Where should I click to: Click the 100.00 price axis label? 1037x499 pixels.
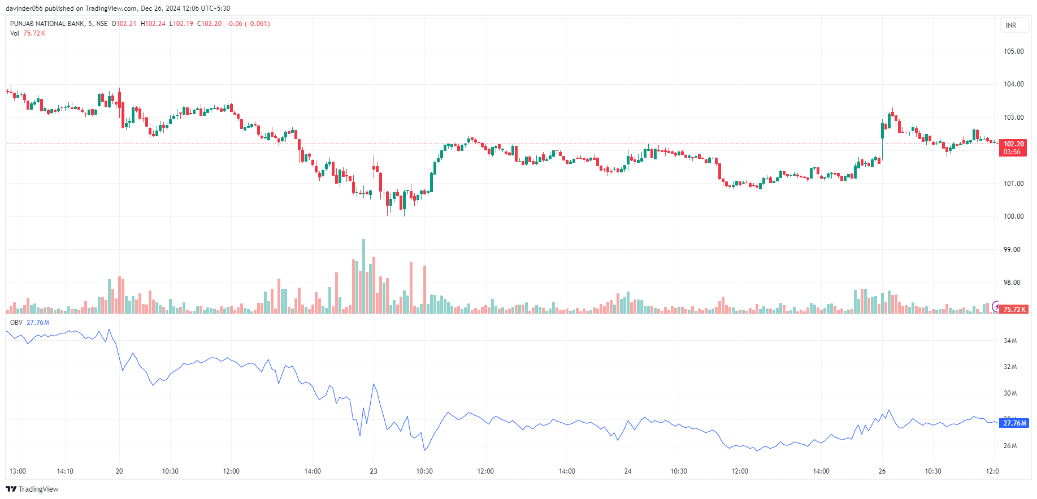[x=1014, y=216]
